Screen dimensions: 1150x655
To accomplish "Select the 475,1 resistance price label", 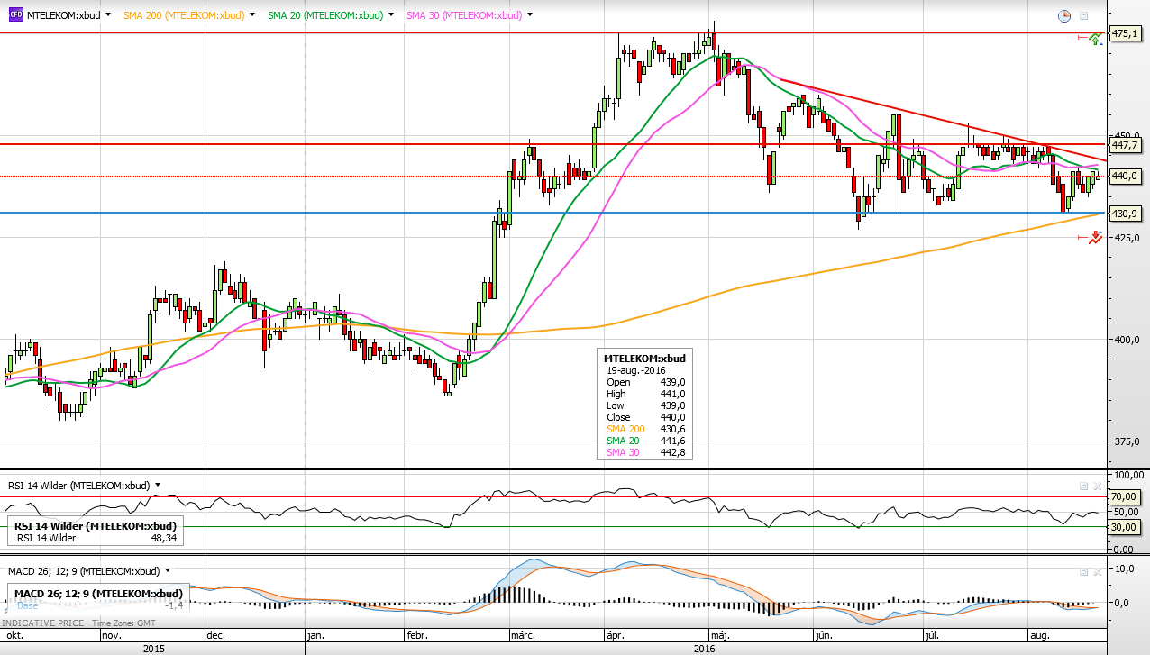I will 1125,33.
